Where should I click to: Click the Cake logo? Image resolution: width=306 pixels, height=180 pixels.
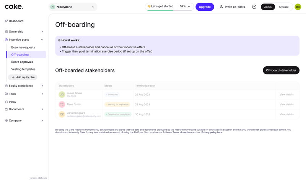14,7
